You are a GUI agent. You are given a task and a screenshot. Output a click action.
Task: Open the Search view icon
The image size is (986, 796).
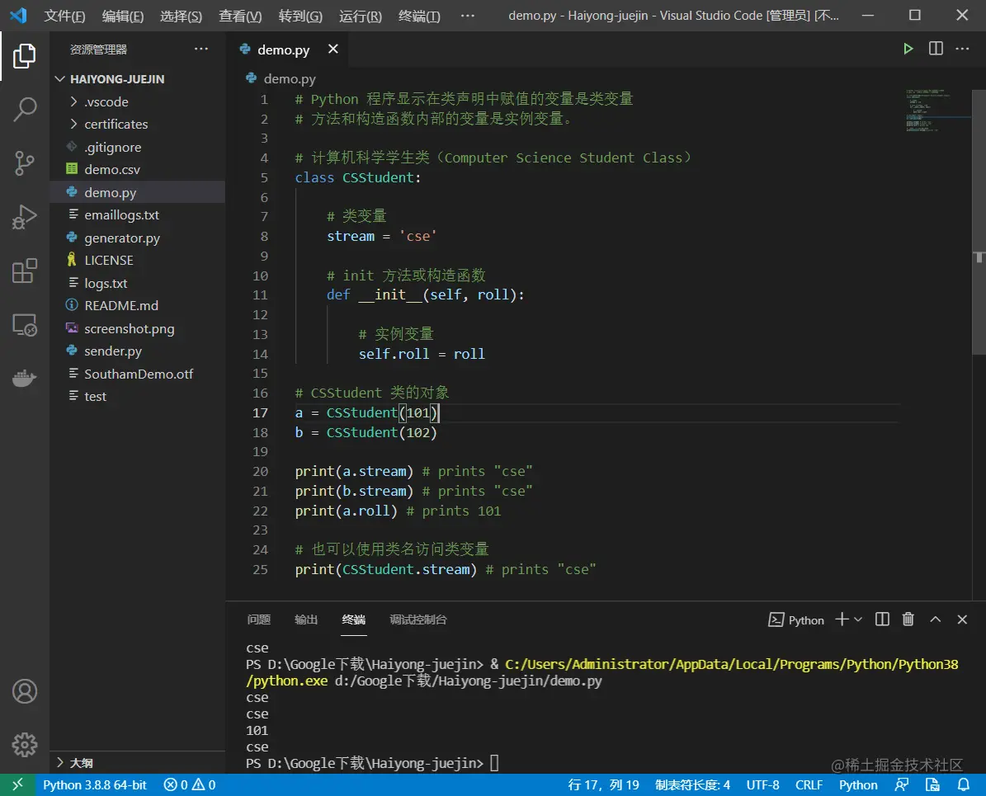click(25, 110)
